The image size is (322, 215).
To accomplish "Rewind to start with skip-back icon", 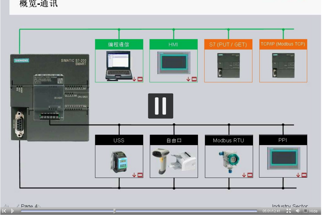I will [4, 211].
